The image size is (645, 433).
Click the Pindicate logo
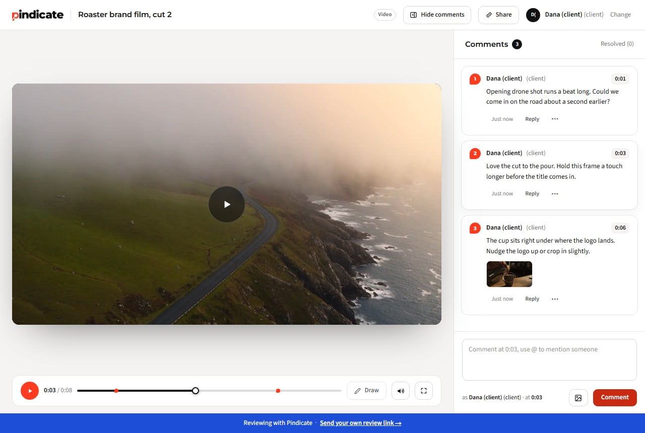click(x=38, y=15)
